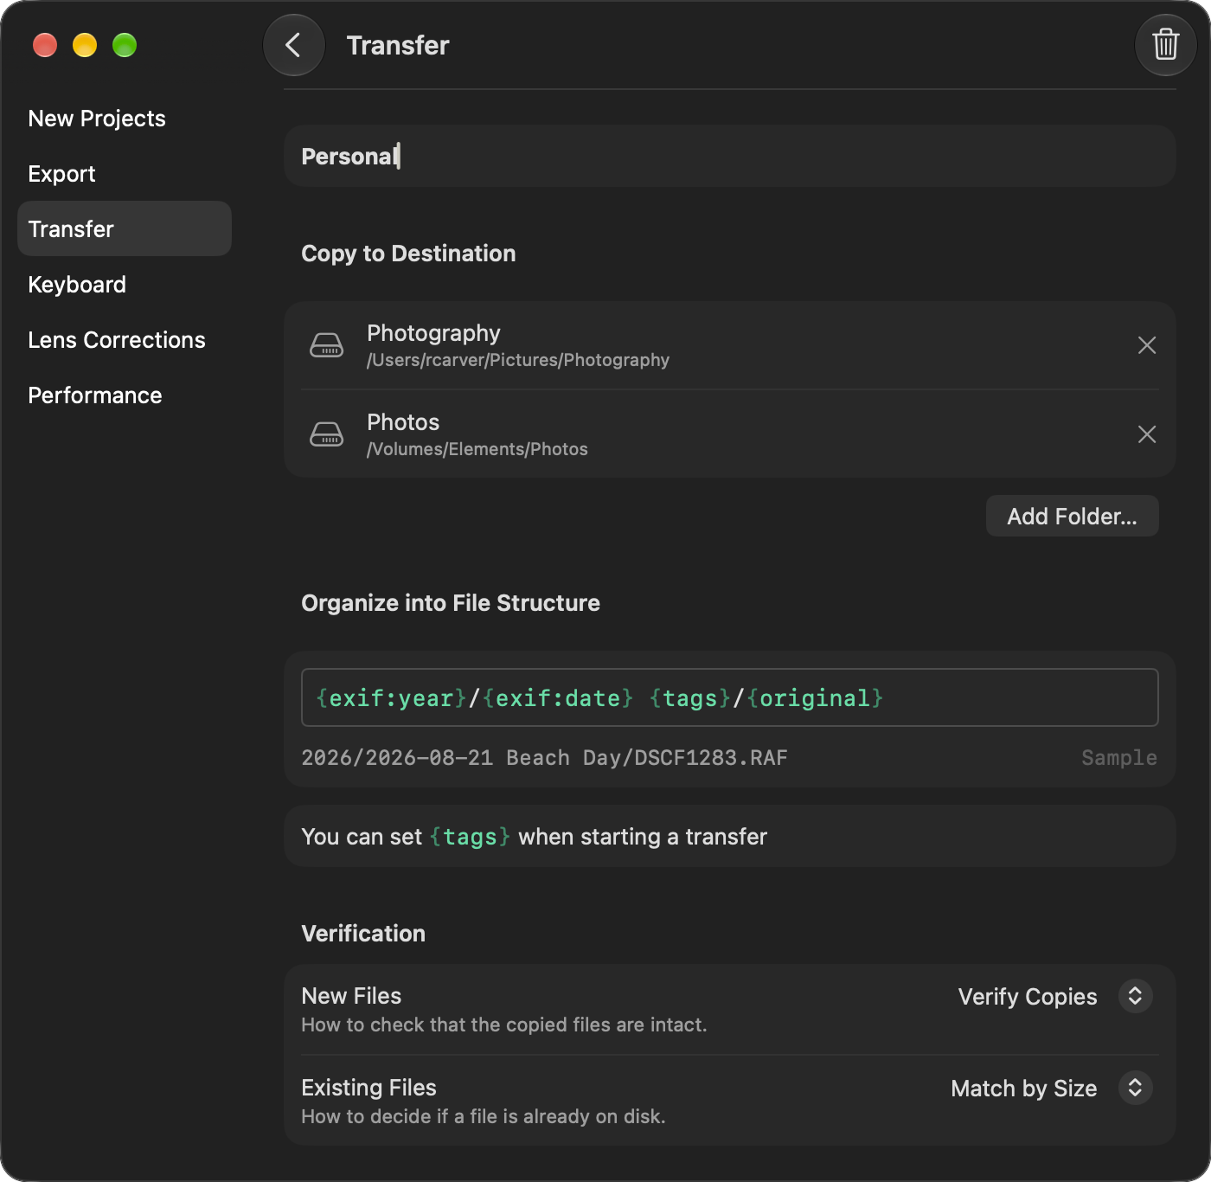Open the New Files verification dropdown

coord(1135,996)
